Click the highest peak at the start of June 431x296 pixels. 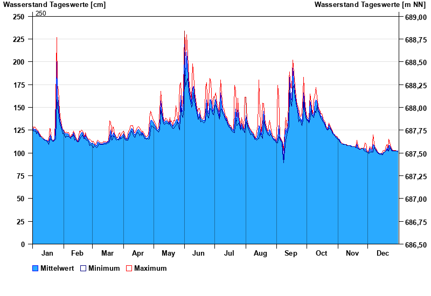tap(184, 31)
